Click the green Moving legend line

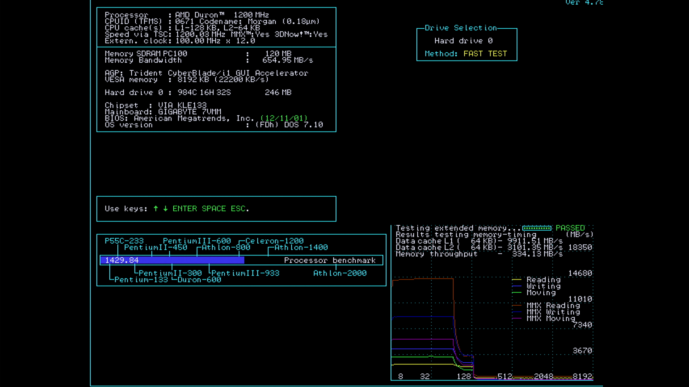pyautogui.click(x=516, y=292)
